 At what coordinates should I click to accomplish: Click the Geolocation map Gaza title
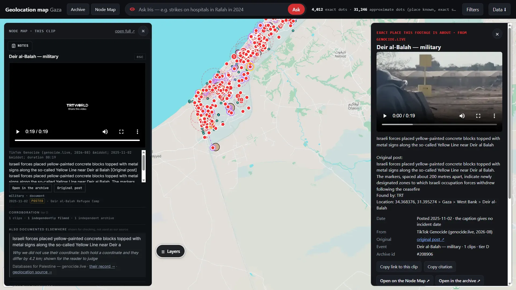coord(33,10)
